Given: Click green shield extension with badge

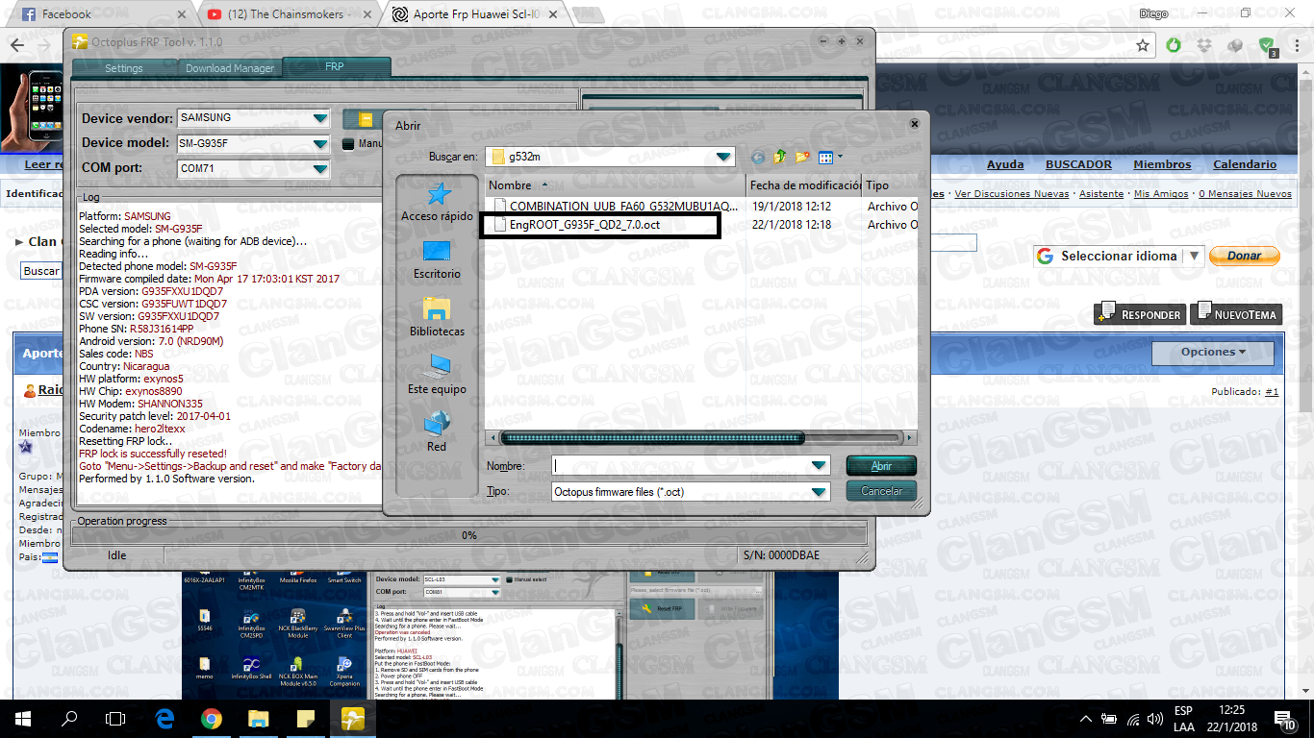Looking at the screenshot, I should [1267, 46].
